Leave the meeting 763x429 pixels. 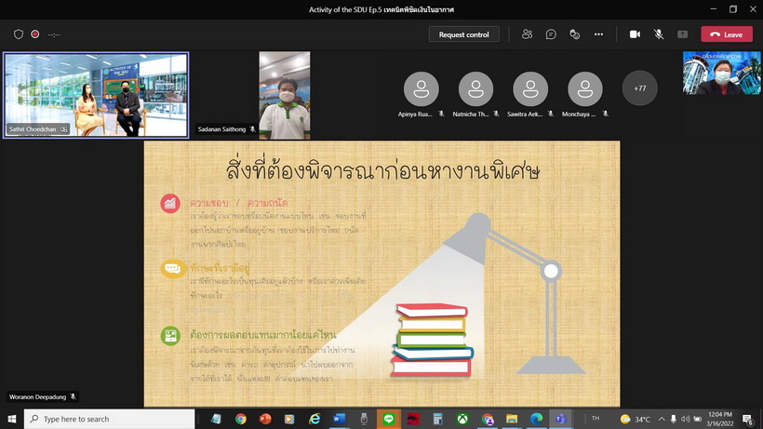point(727,34)
